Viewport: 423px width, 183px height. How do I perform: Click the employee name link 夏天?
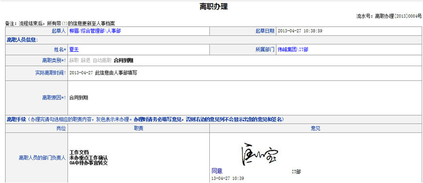click(74, 50)
